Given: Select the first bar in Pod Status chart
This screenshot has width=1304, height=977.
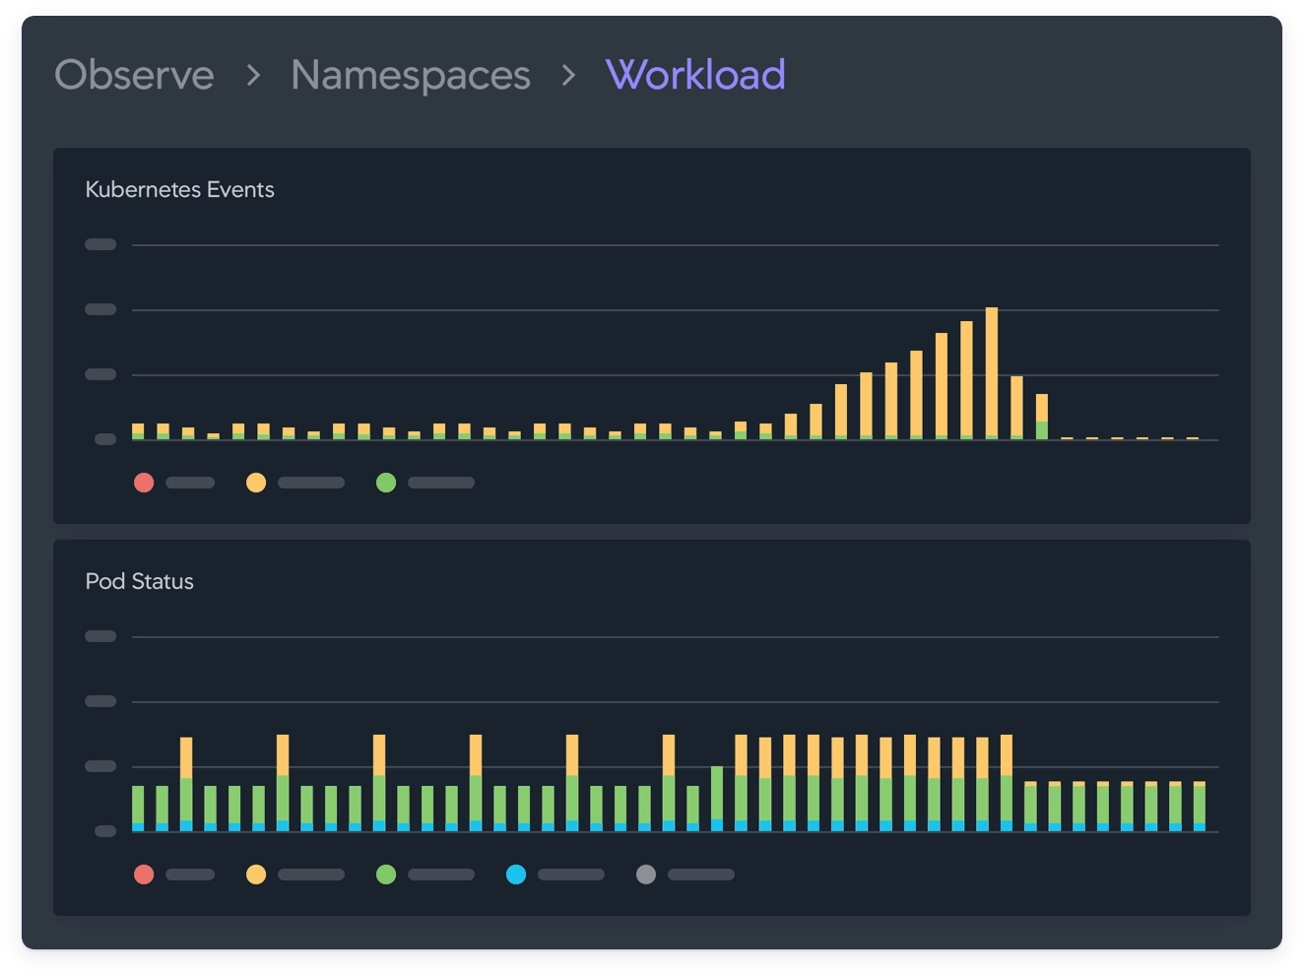Looking at the screenshot, I should click(x=138, y=809).
